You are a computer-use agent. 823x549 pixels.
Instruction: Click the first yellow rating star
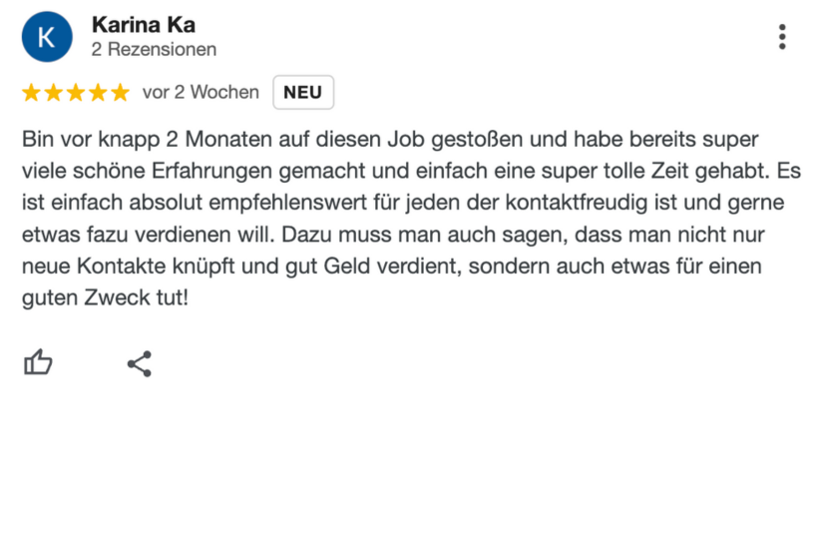click(31, 93)
